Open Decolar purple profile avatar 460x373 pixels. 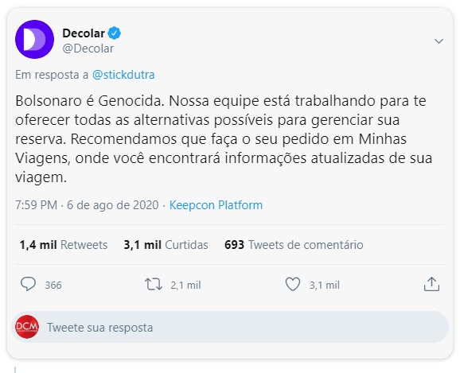coord(34,39)
